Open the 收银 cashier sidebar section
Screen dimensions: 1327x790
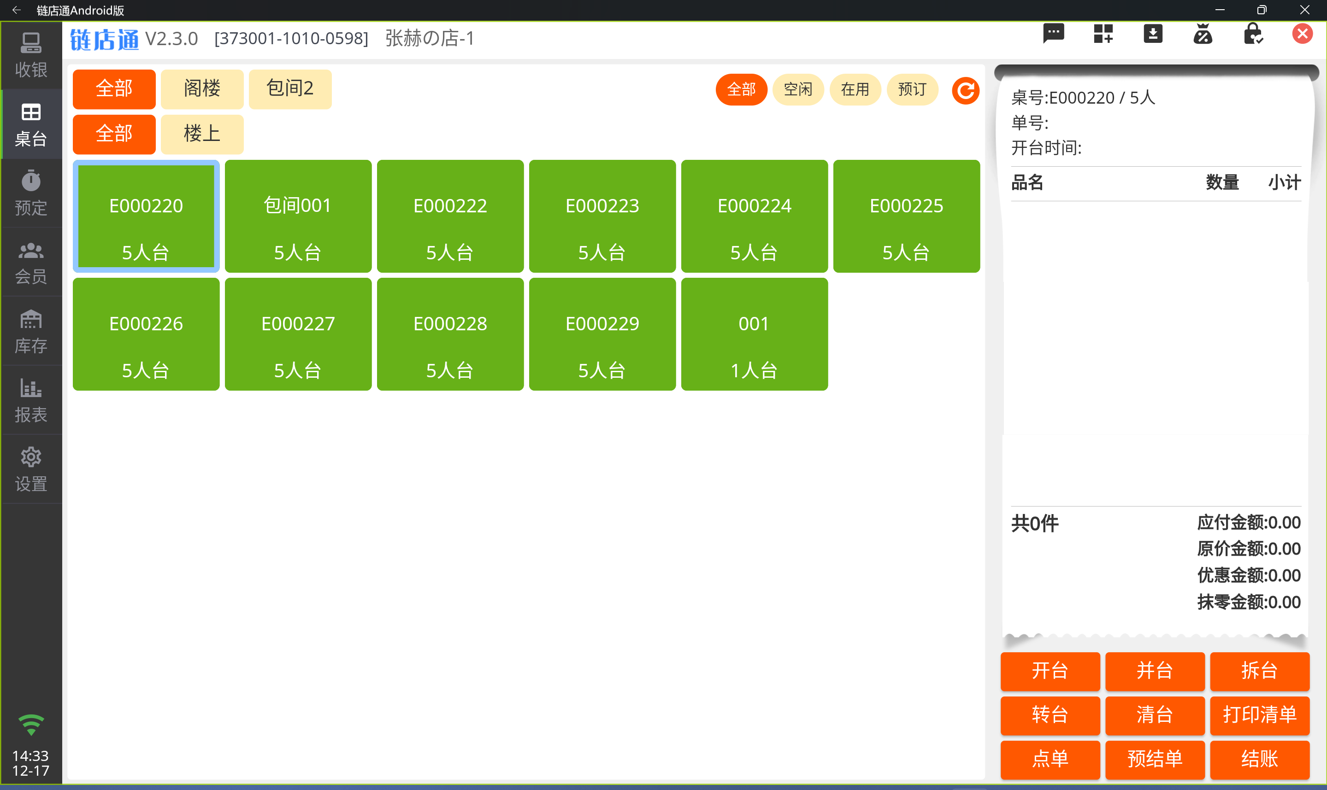point(31,55)
